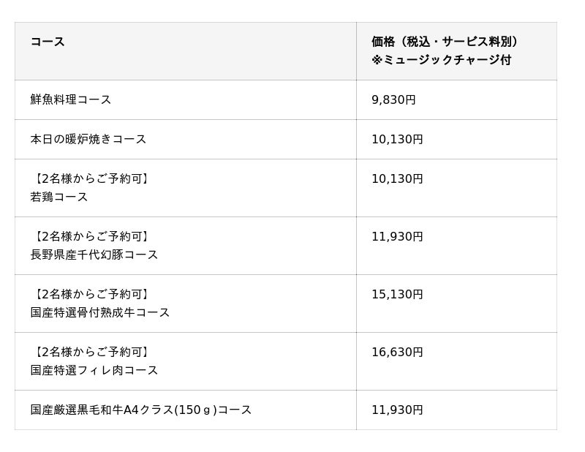585x452 pixels.
Task: Select the 国産特選フィレ肉コース name
Action: pos(94,370)
